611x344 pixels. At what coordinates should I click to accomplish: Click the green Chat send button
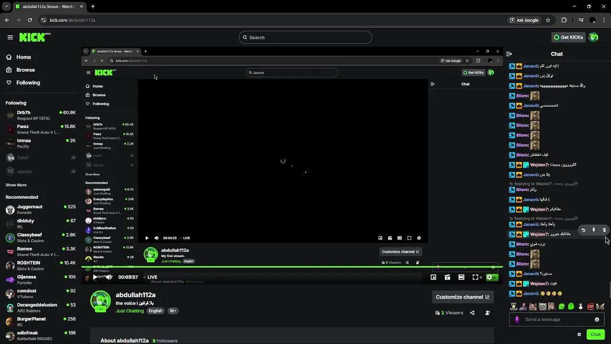pos(595,334)
